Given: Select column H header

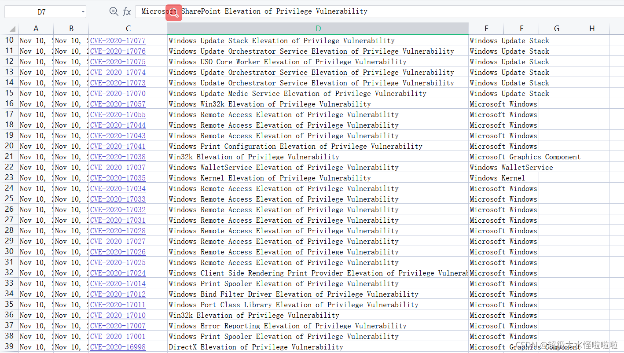Looking at the screenshot, I should [592, 29].
